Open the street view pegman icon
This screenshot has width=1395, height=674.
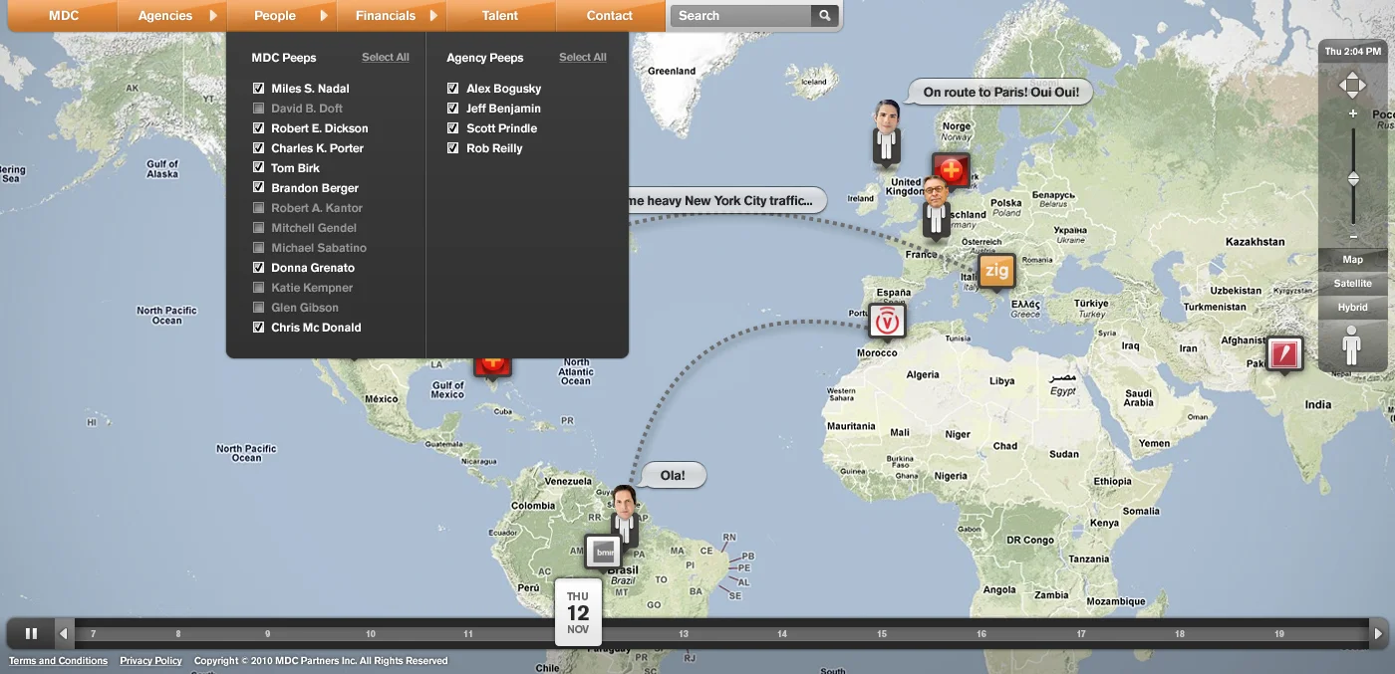pyautogui.click(x=1351, y=345)
